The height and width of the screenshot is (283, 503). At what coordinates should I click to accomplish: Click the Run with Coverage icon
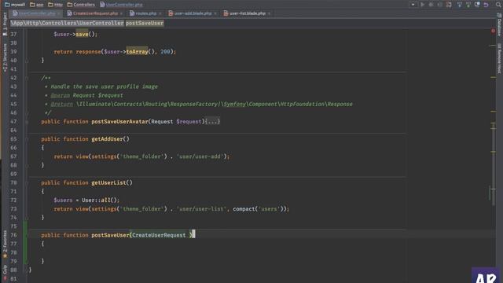pyautogui.click(x=440, y=5)
